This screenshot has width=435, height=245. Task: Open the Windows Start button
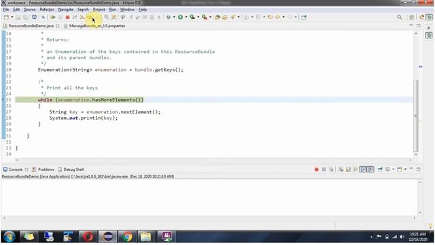click(10, 237)
